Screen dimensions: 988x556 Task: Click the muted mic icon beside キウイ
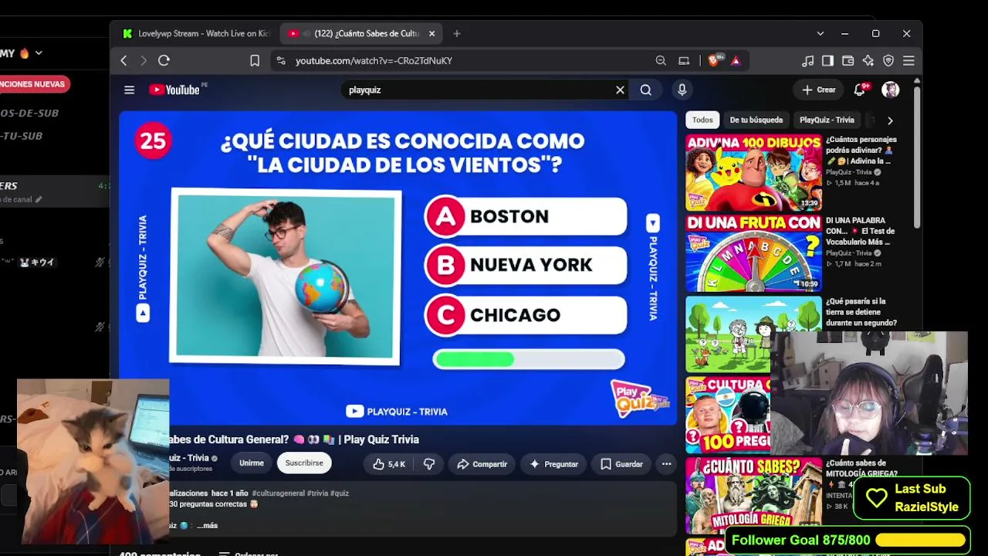pyautogui.click(x=100, y=263)
